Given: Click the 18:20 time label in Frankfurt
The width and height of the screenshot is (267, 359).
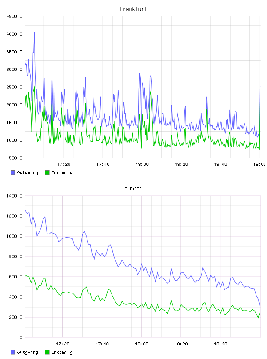Looking at the screenshot, I should 181,165.
